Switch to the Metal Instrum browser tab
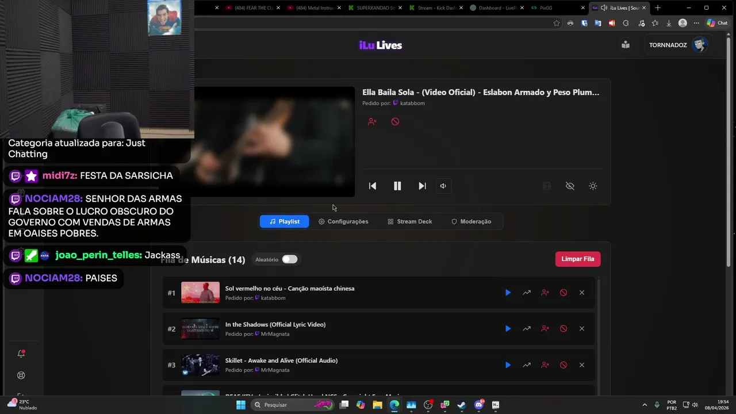Viewport: 736px width, 414px height. coord(314,8)
